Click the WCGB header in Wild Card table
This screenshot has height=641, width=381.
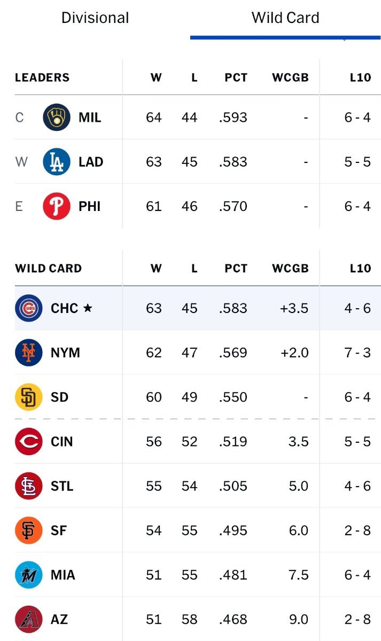pyautogui.click(x=290, y=268)
